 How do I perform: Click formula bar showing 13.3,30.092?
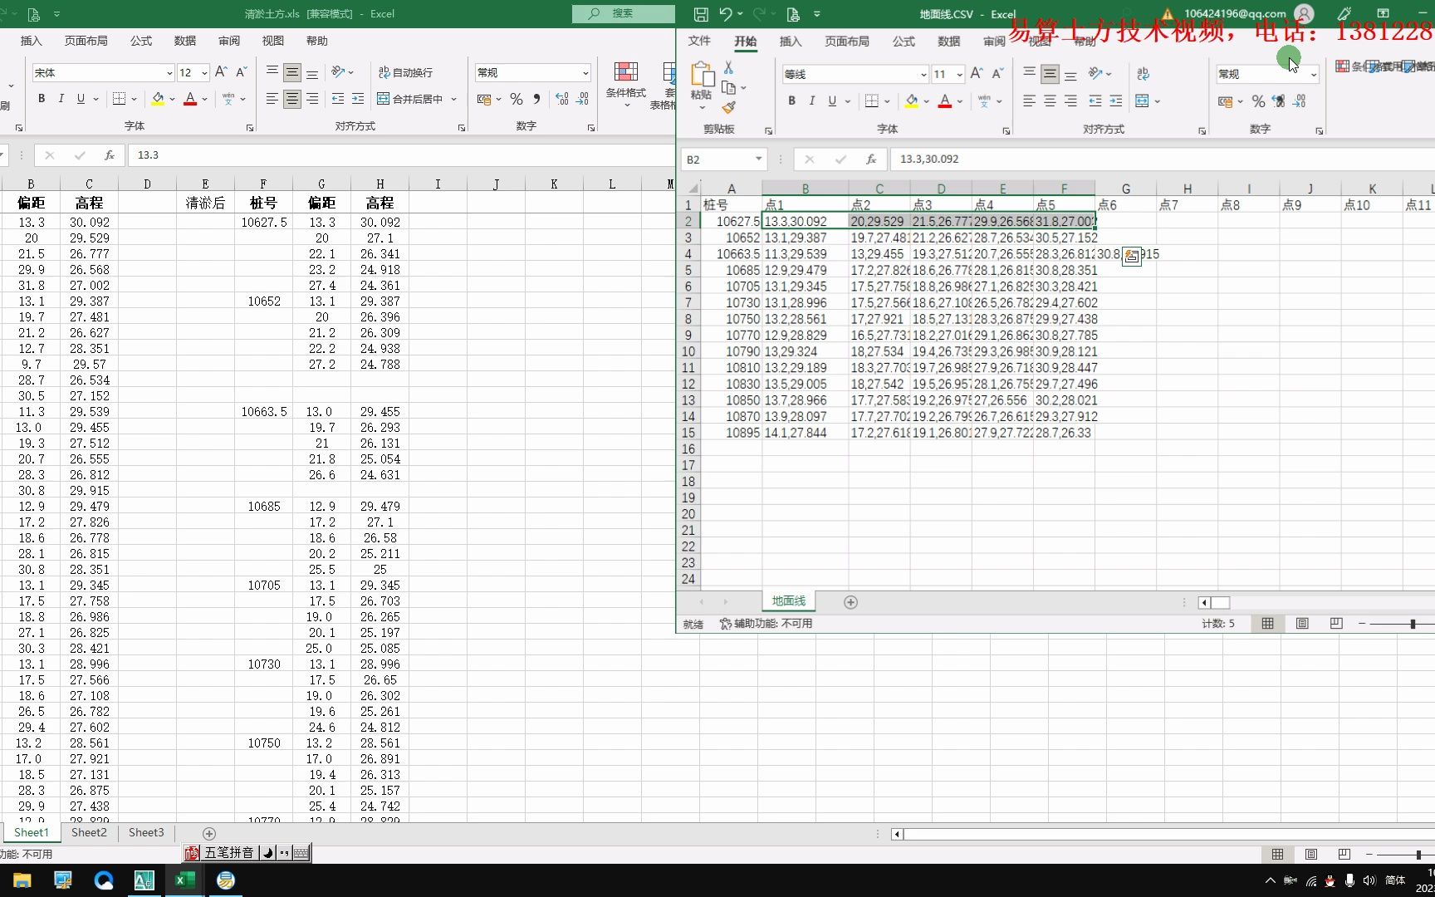tap(1163, 159)
